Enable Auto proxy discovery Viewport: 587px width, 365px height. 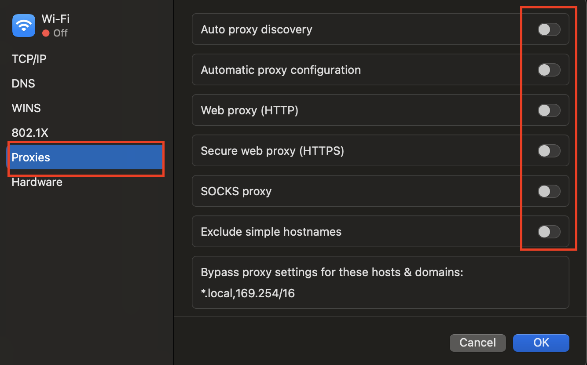point(548,29)
